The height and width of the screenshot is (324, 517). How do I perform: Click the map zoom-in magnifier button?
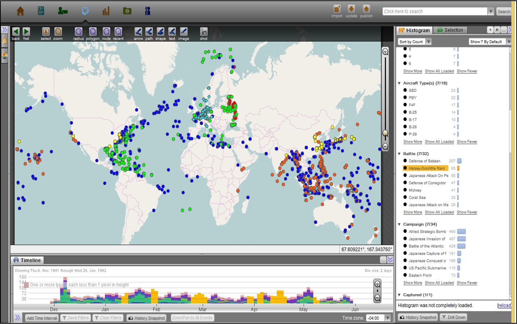pos(385,52)
